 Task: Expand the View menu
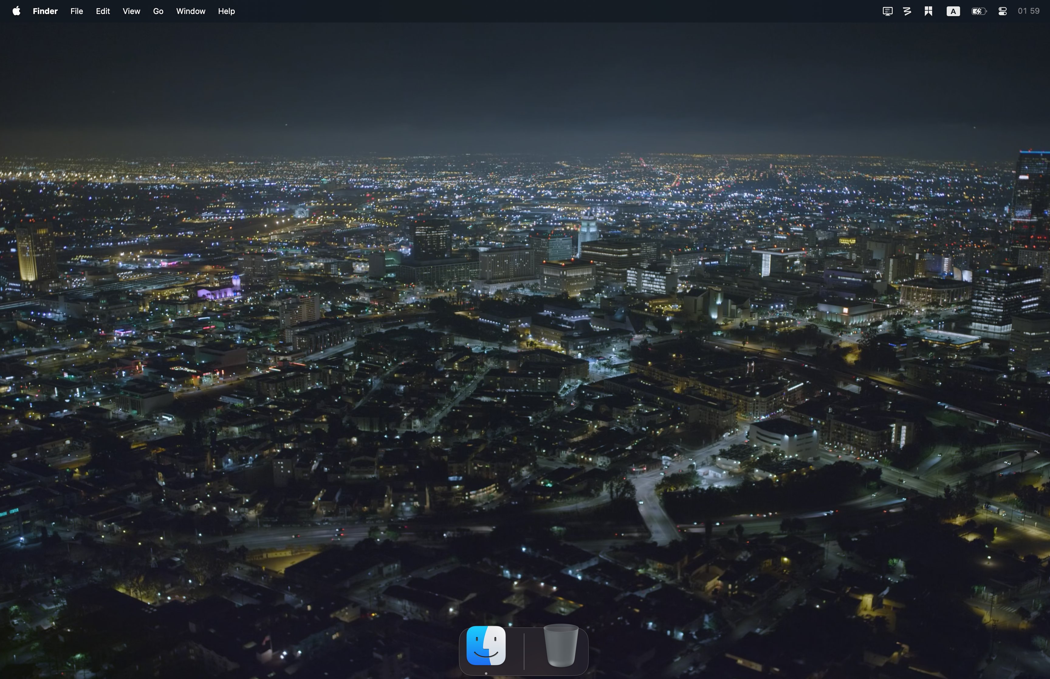click(131, 11)
